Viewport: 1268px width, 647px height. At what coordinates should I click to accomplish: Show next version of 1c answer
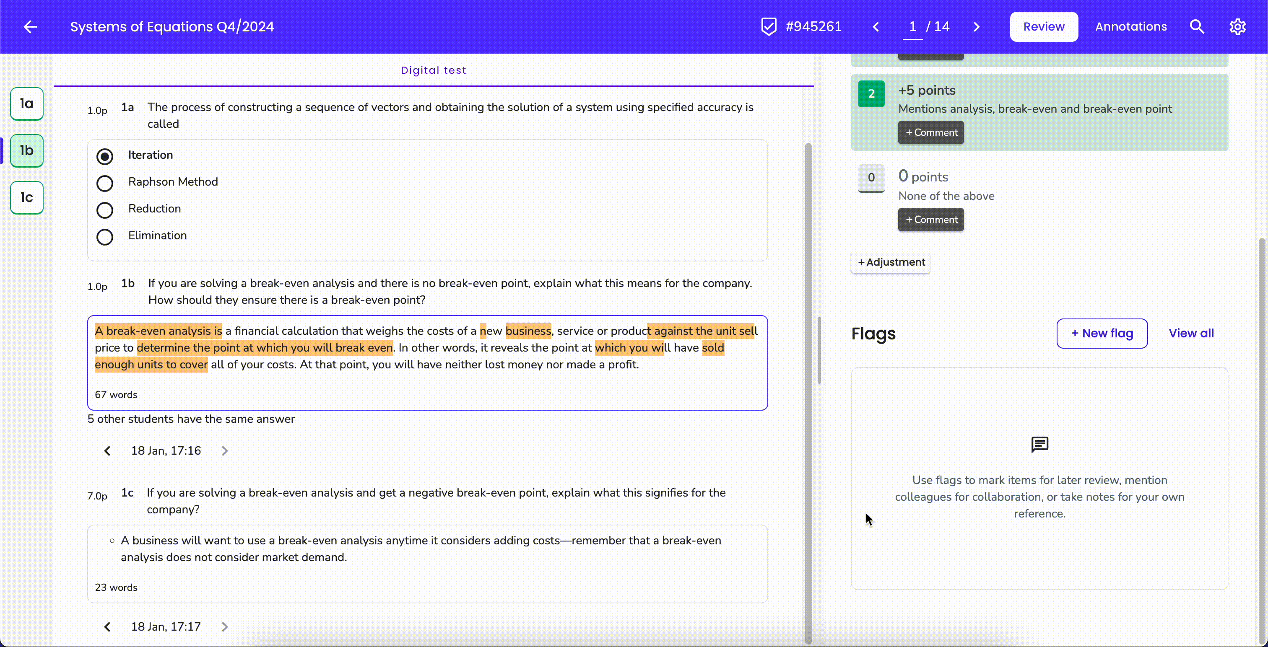coord(224,626)
